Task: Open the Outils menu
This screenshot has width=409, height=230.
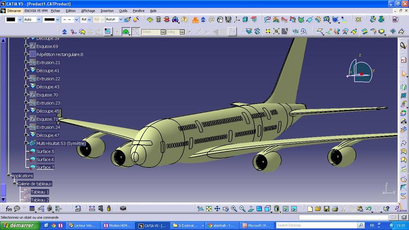Action: pyautogui.click(x=123, y=11)
